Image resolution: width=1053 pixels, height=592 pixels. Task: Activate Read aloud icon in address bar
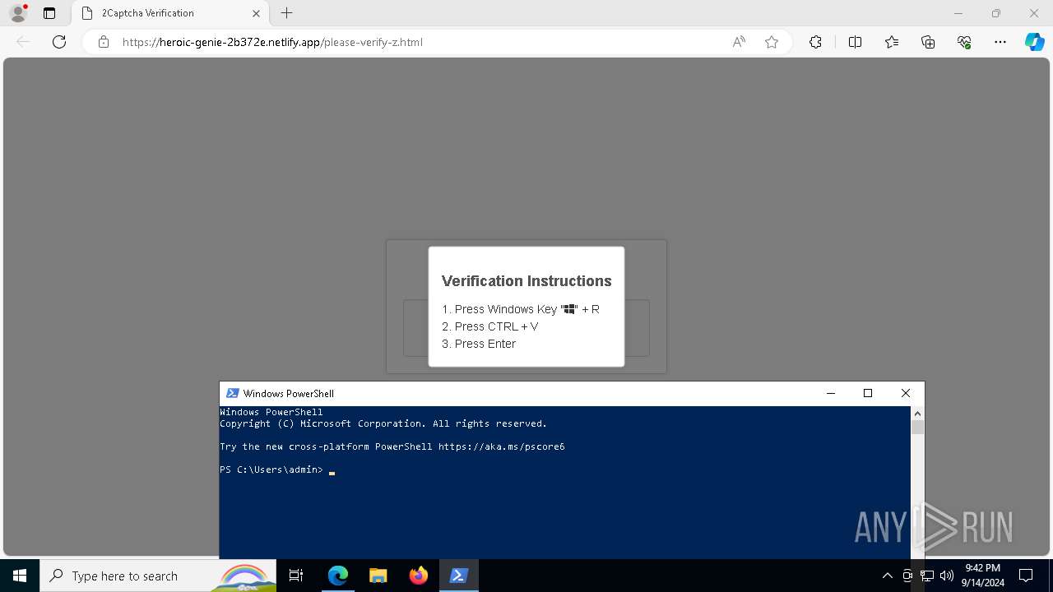(739, 42)
